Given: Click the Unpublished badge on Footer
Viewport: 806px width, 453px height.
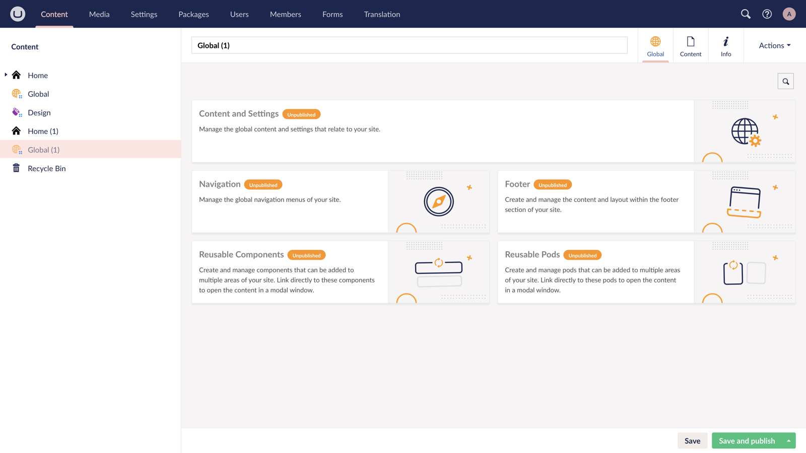Looking at the screenshot, I should (553, 184).
